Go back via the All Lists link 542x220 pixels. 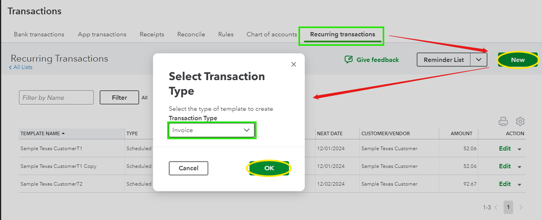pyautogui.click(x=21, y=67)
